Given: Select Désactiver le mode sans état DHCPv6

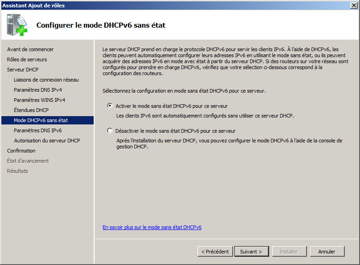Looking at the screenshot, I should pyautogui.click(x=110, y=130).
